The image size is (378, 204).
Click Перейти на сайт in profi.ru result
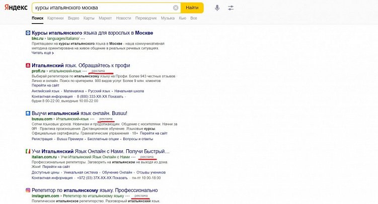[45, 85]
